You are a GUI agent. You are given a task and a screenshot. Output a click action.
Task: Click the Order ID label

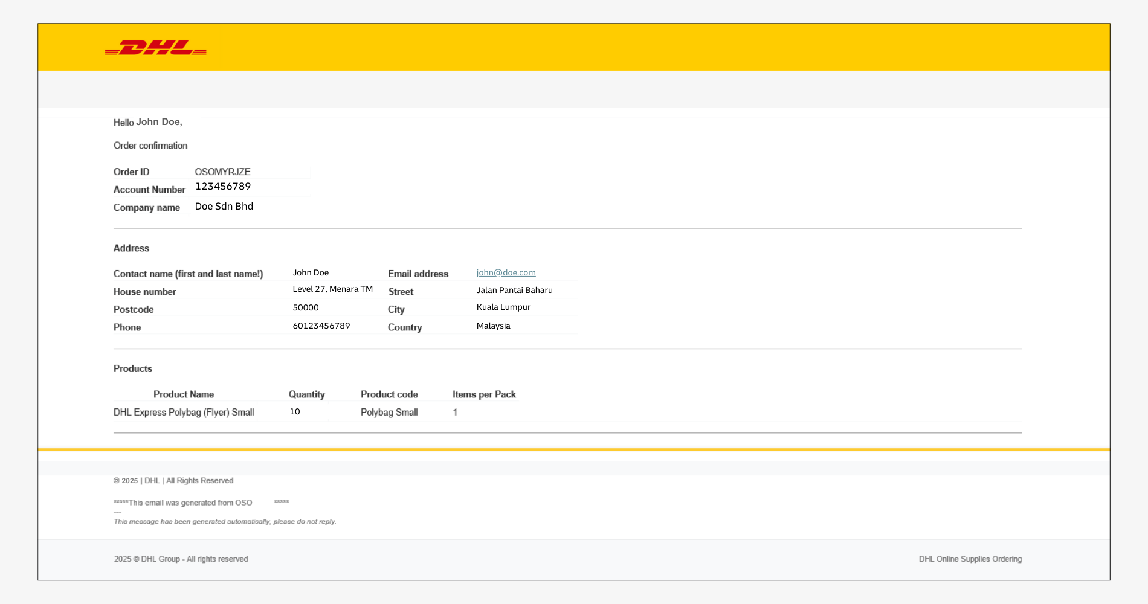pos(131,172)
